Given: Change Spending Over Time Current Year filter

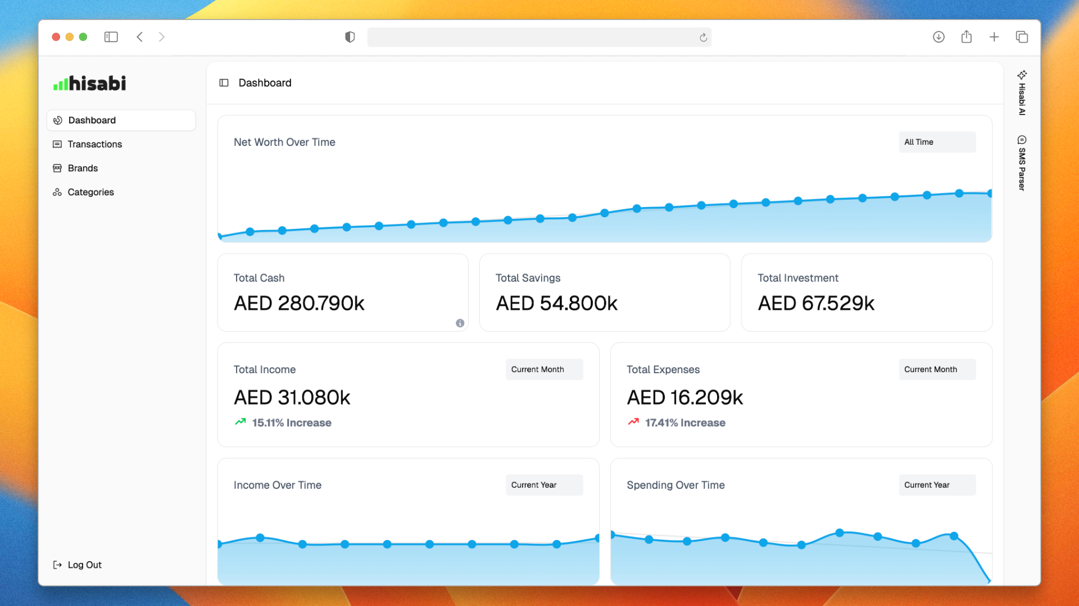Looking at the screenshot, I should (x=937, y=485).
